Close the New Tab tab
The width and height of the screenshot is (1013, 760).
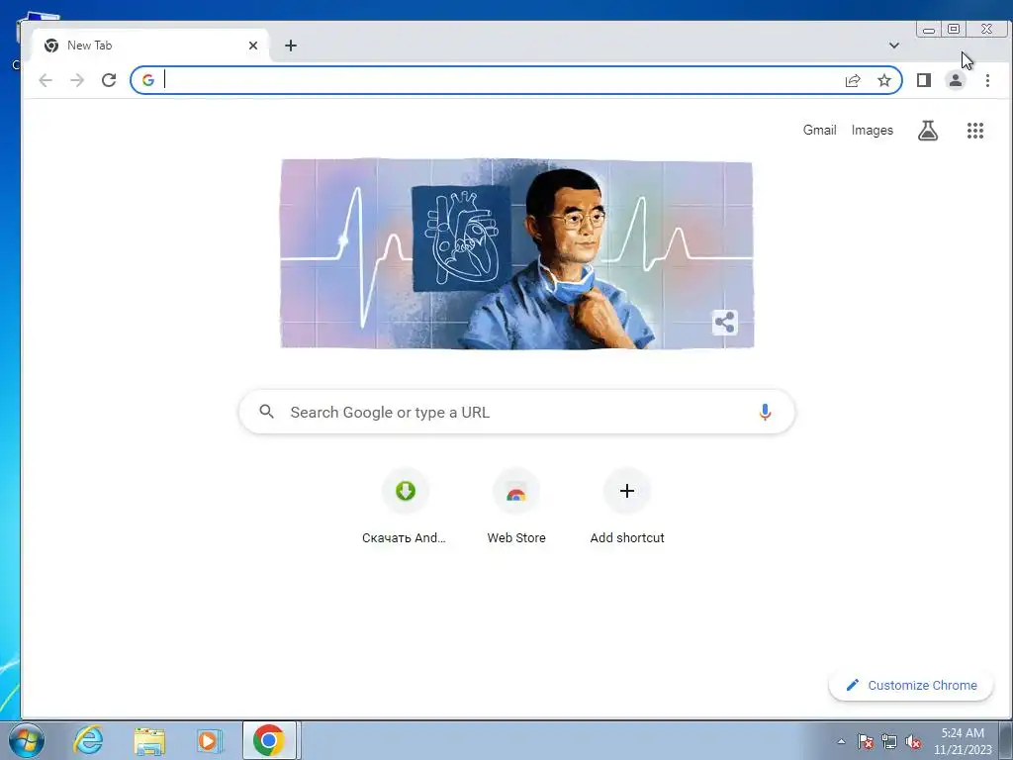click(252, 46)
